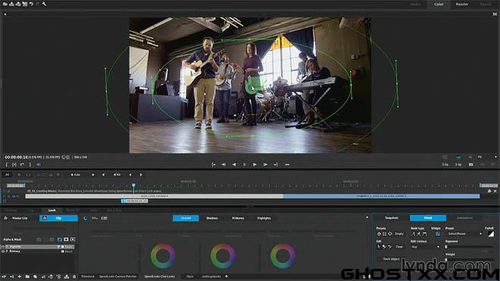Click the Empty mask preset button
Viewport: 500px width, 281px height.
[x=399, y=234]
